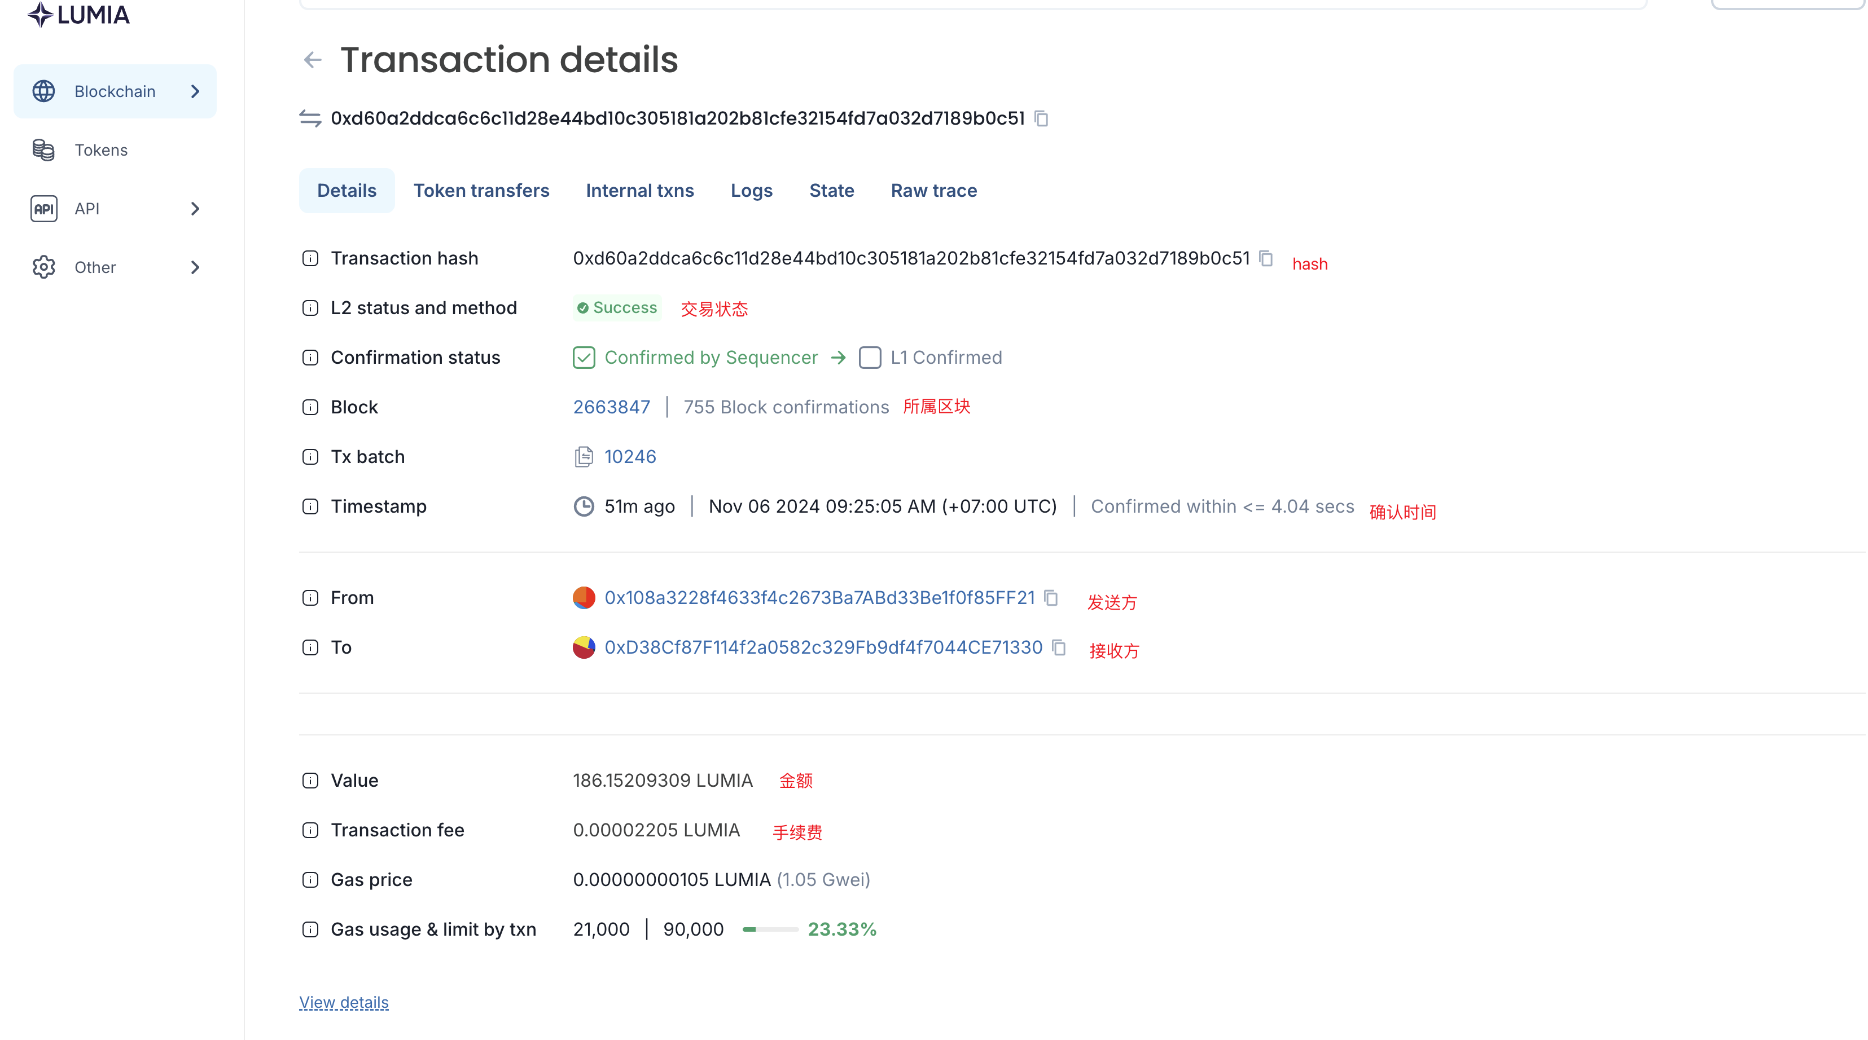Screen dimensions: 1868x1040
Task: Click the 0.00002205 LUMIA fee text
Action: [x=656, y=830]
